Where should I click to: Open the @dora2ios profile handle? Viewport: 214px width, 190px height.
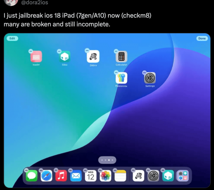tap(34, 2)
